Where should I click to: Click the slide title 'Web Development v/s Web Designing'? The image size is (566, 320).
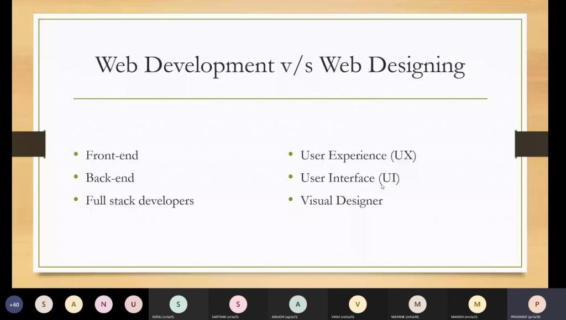[x=280, y=66]
